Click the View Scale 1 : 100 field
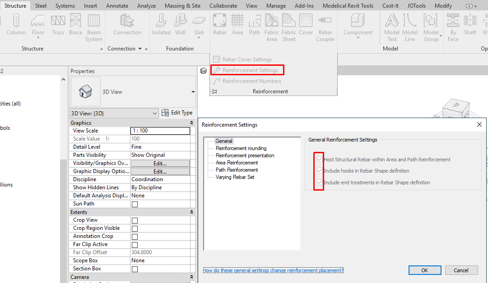This screenshot has width=488, height=283. click(x=160, y=131)
